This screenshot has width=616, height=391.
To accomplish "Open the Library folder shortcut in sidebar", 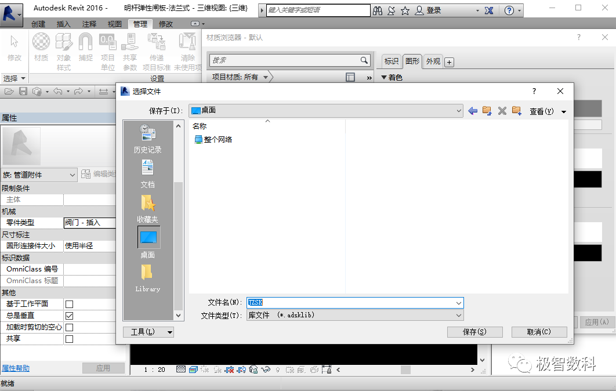I will pos(148,278).
